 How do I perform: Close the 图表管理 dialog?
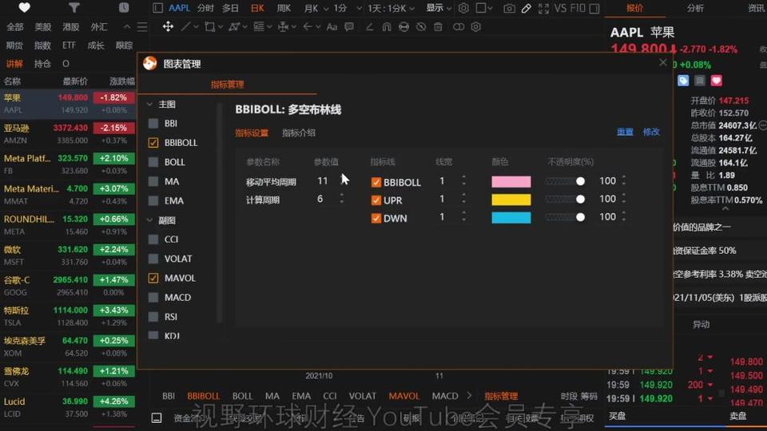[x=663, y=62]
